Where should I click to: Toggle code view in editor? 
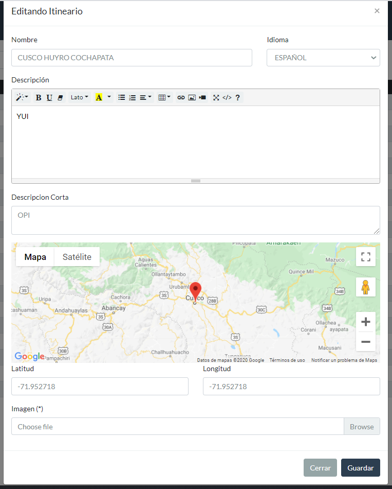[227, 97]
